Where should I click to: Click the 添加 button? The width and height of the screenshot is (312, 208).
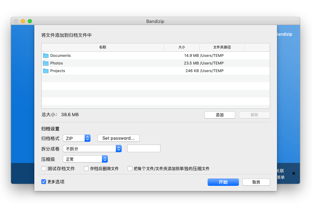click(220, 115)
